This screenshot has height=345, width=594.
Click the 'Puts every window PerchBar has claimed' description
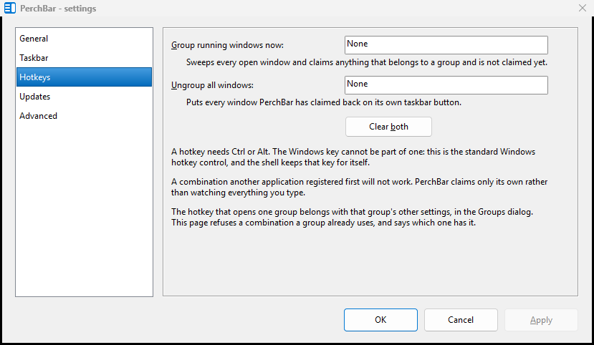click(x=324, y=102)
